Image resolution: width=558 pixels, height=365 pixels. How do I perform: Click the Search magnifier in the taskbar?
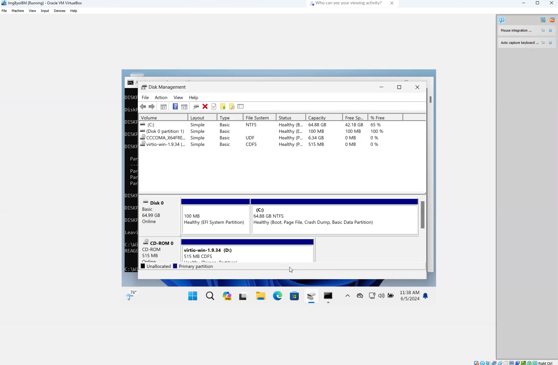210,296
